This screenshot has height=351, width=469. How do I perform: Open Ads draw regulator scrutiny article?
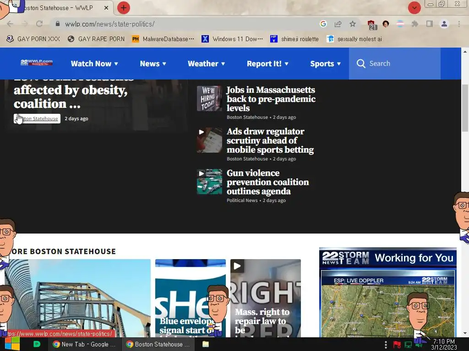pos(270,141)
